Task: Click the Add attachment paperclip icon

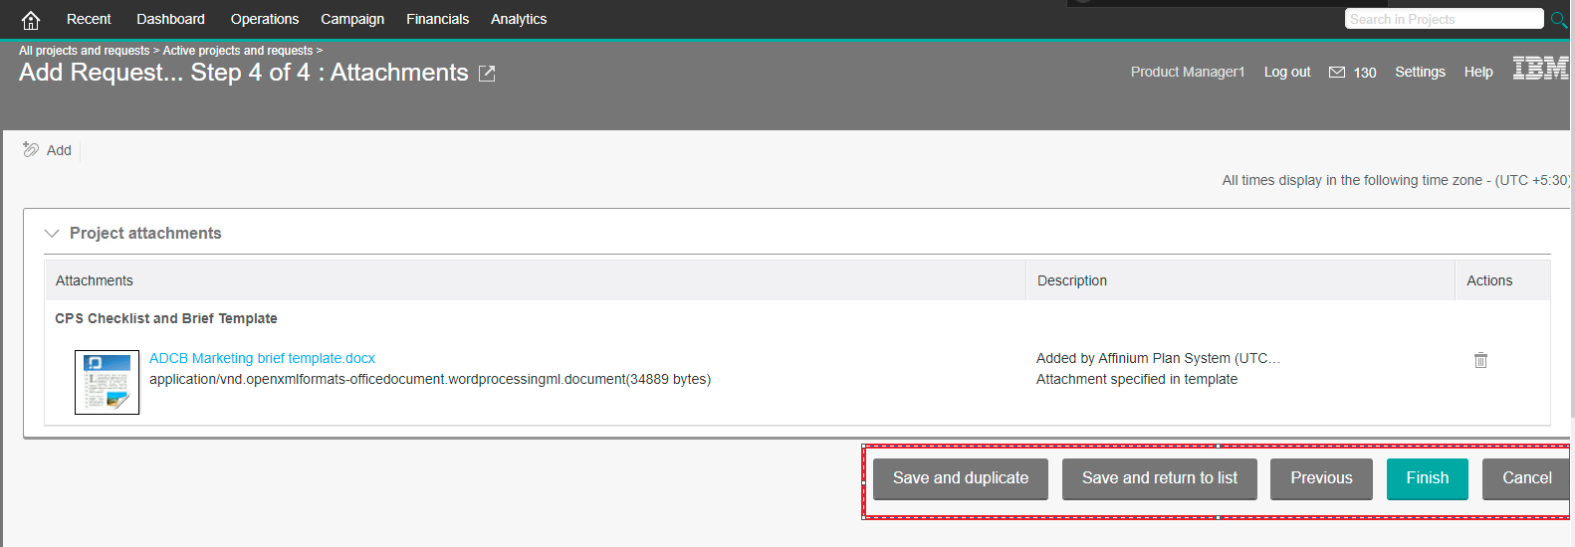Action: pyautogui.click(x=31, y=150)
